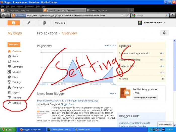The image size is (176, 132).
Task: Click the gear settings icon top right
Action: (x=164, y=33)
